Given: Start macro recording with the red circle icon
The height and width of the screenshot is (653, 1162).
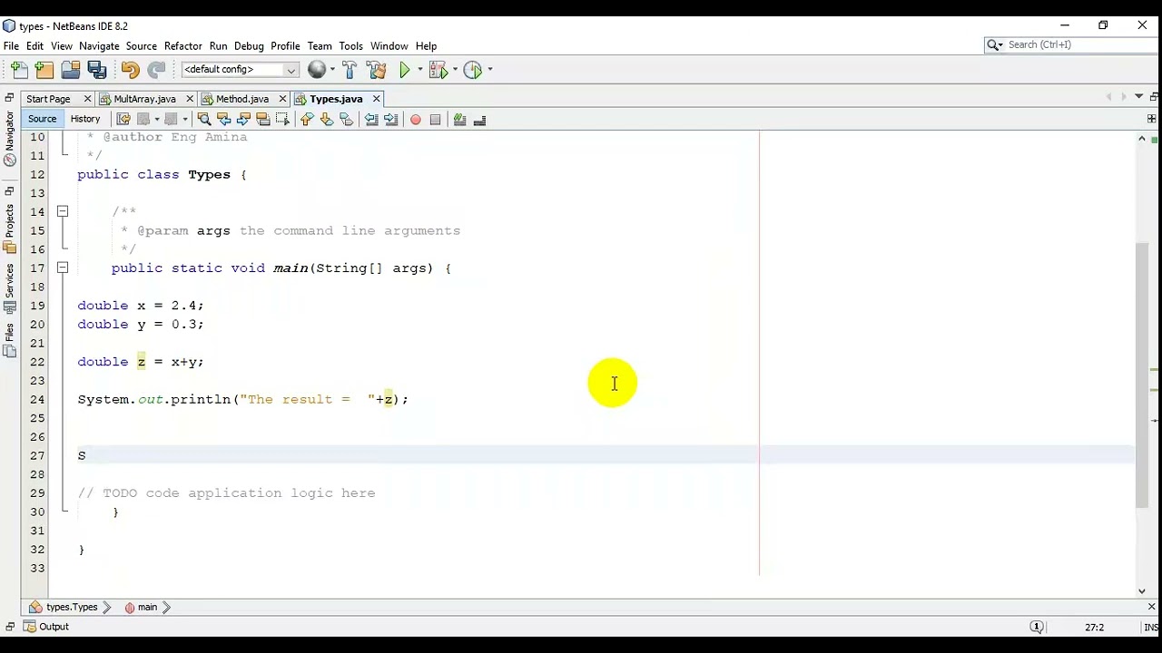Looking at the screenshot, I should click(416, 120).
